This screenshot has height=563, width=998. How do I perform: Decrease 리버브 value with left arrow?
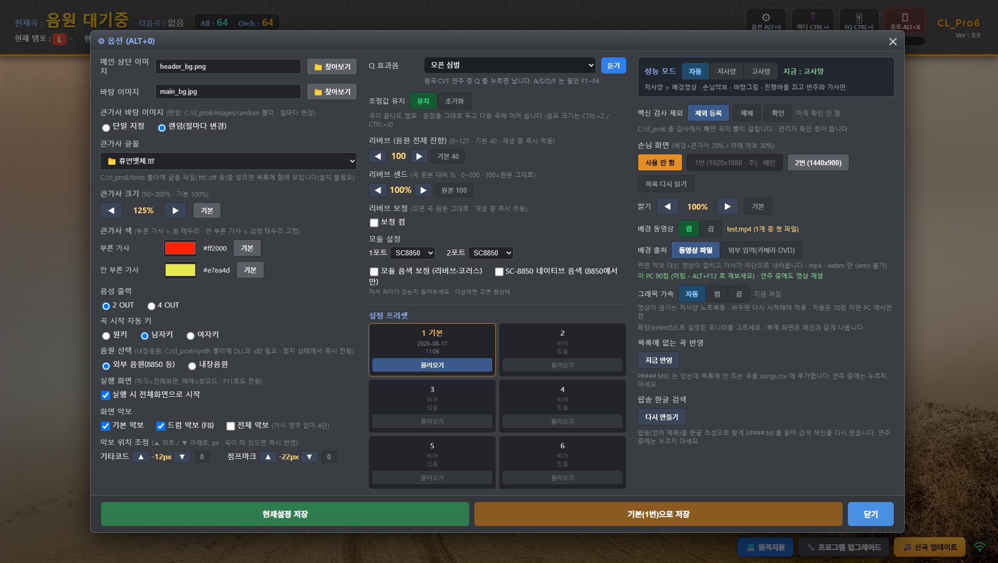pos(378,156)
